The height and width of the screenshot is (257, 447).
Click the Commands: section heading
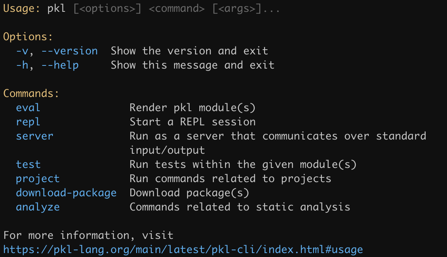pyautogui.click(x=31, y=93)
